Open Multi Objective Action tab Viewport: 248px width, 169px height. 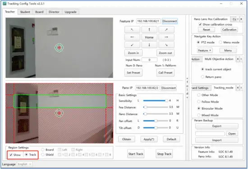219,59
